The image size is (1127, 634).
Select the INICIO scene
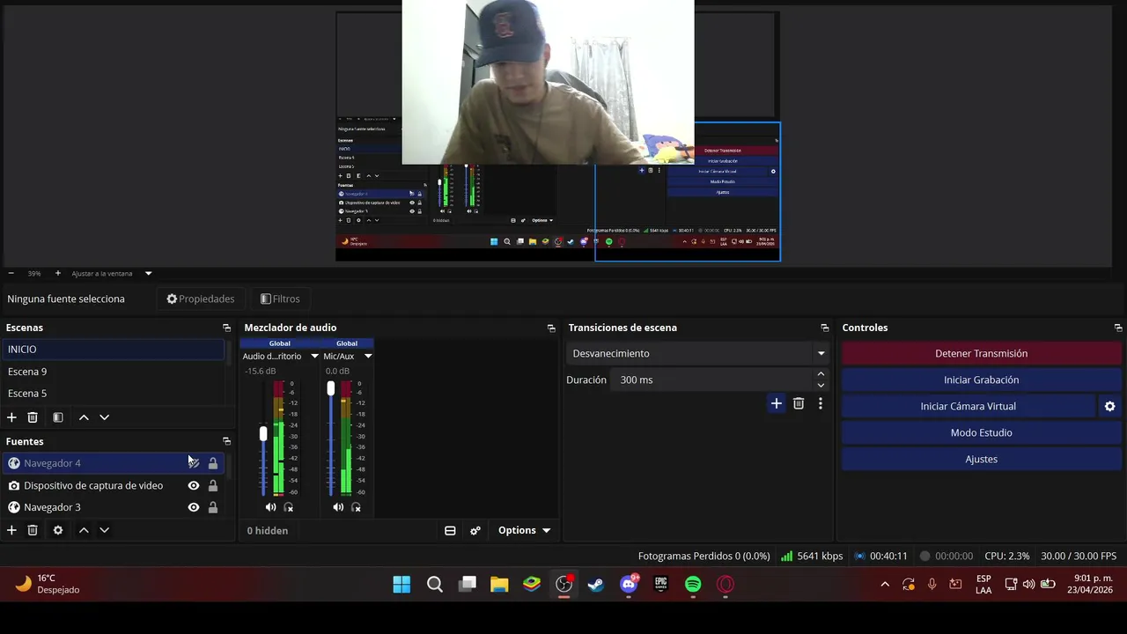coord(114,350)
